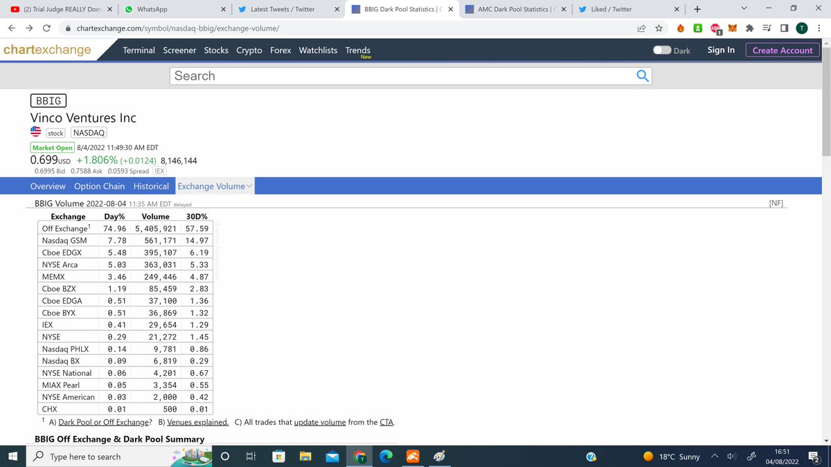Open Microsoft Store from taskbar
Viewport: 831px width, 467px height.
click(x=277, y=457)
